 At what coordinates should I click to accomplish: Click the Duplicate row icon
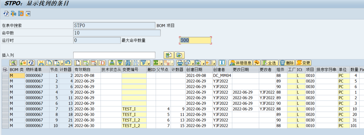(102, 63)
